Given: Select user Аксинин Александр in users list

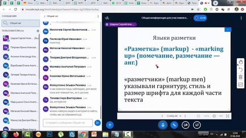Looking at the screenshot, I should tap(20, 57).
